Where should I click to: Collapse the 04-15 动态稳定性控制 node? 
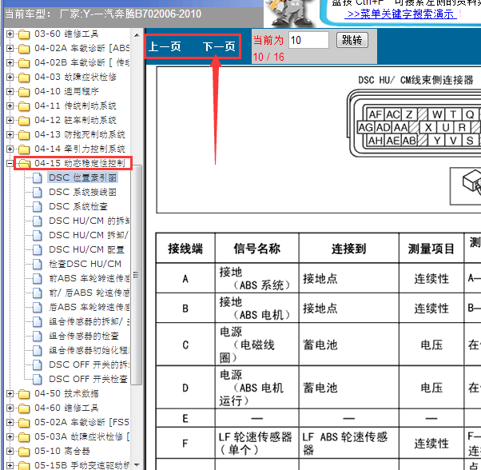pyautogui.click(x=10, y=164)
